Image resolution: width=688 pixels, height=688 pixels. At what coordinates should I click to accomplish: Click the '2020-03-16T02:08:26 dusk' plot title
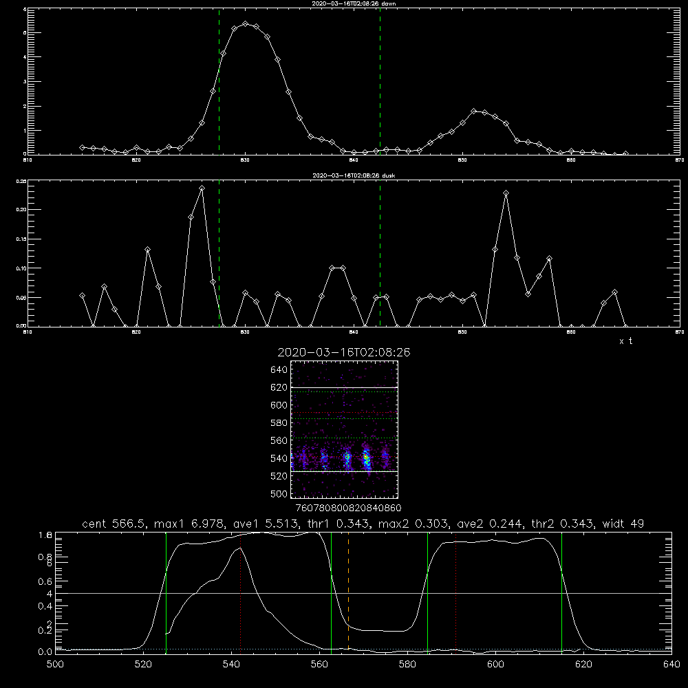[354, 175]
